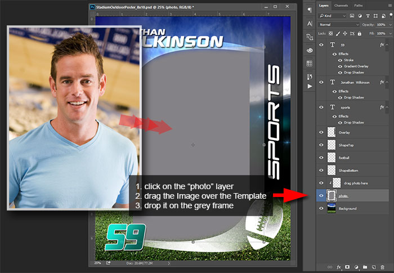Click the share icon in status bar
This screenshot has height=273, width=394.
(108, 263)
